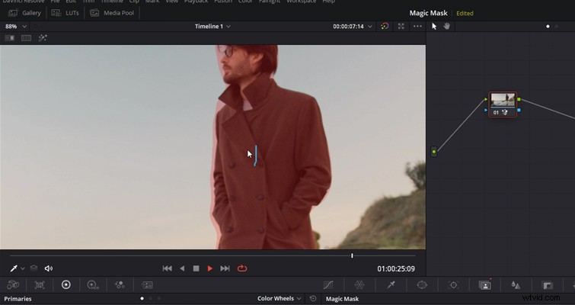Open the LUTs browser

coord(65,13)
